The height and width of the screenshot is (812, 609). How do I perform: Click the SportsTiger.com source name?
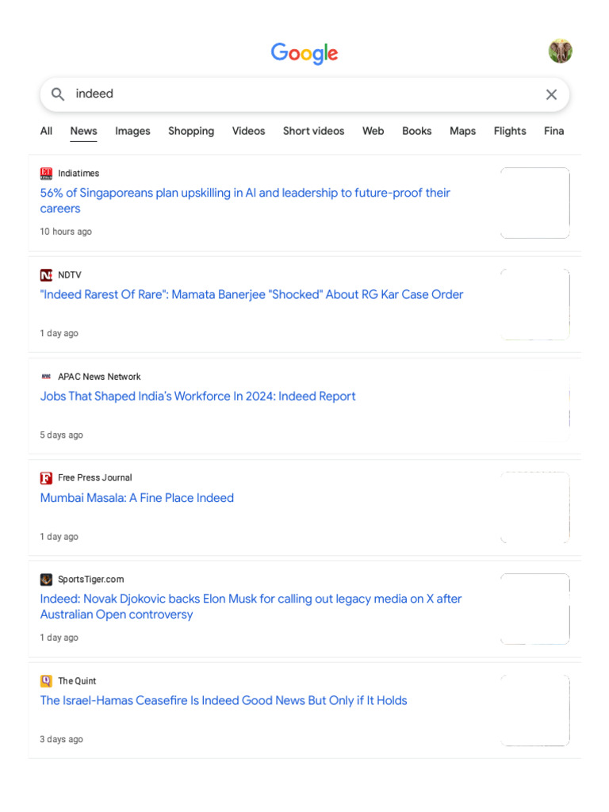90,580
